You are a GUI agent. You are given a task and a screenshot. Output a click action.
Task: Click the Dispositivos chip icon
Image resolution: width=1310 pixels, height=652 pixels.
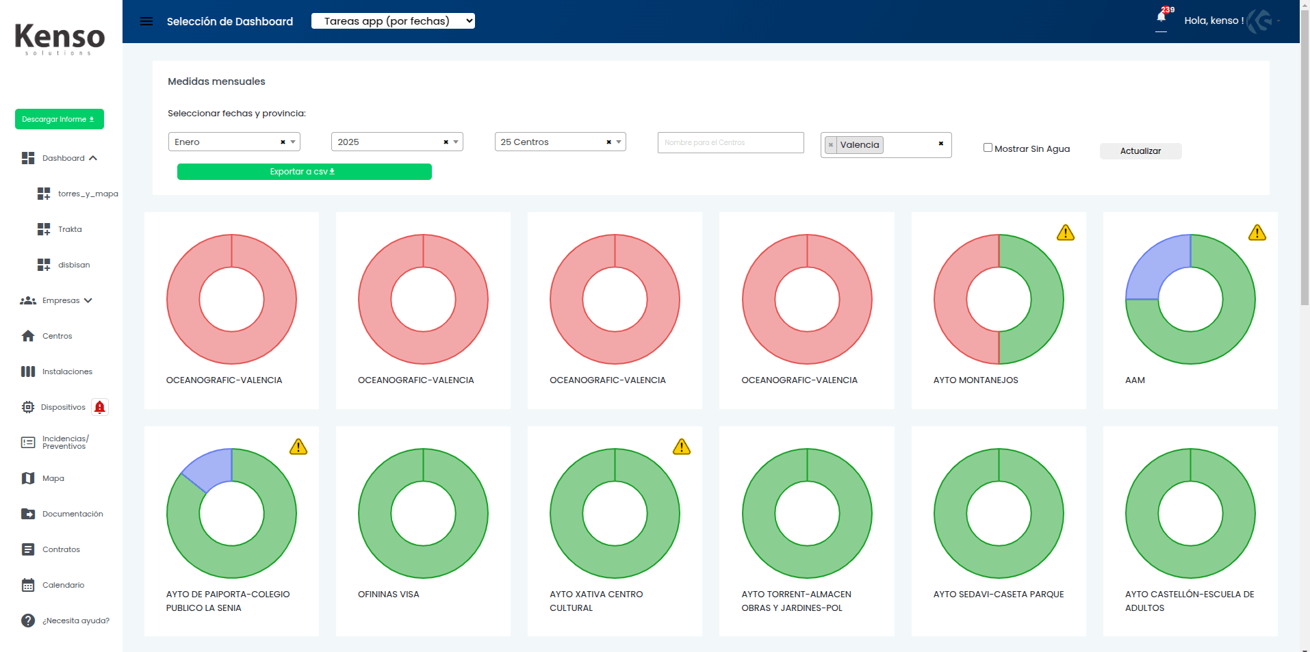click(x=28, y=407)
